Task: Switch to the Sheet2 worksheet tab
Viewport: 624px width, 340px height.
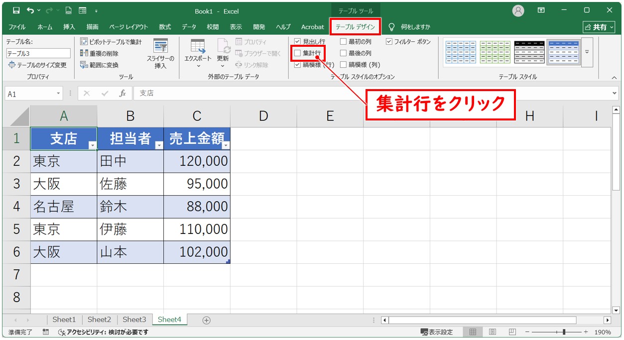Action: pyautogui.click(x=99, y=320)
